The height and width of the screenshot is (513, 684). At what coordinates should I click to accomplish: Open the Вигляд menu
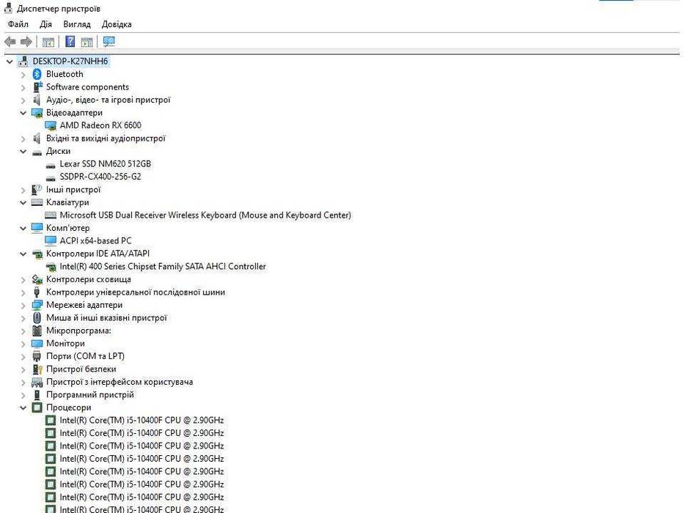[x=77, y=24]
